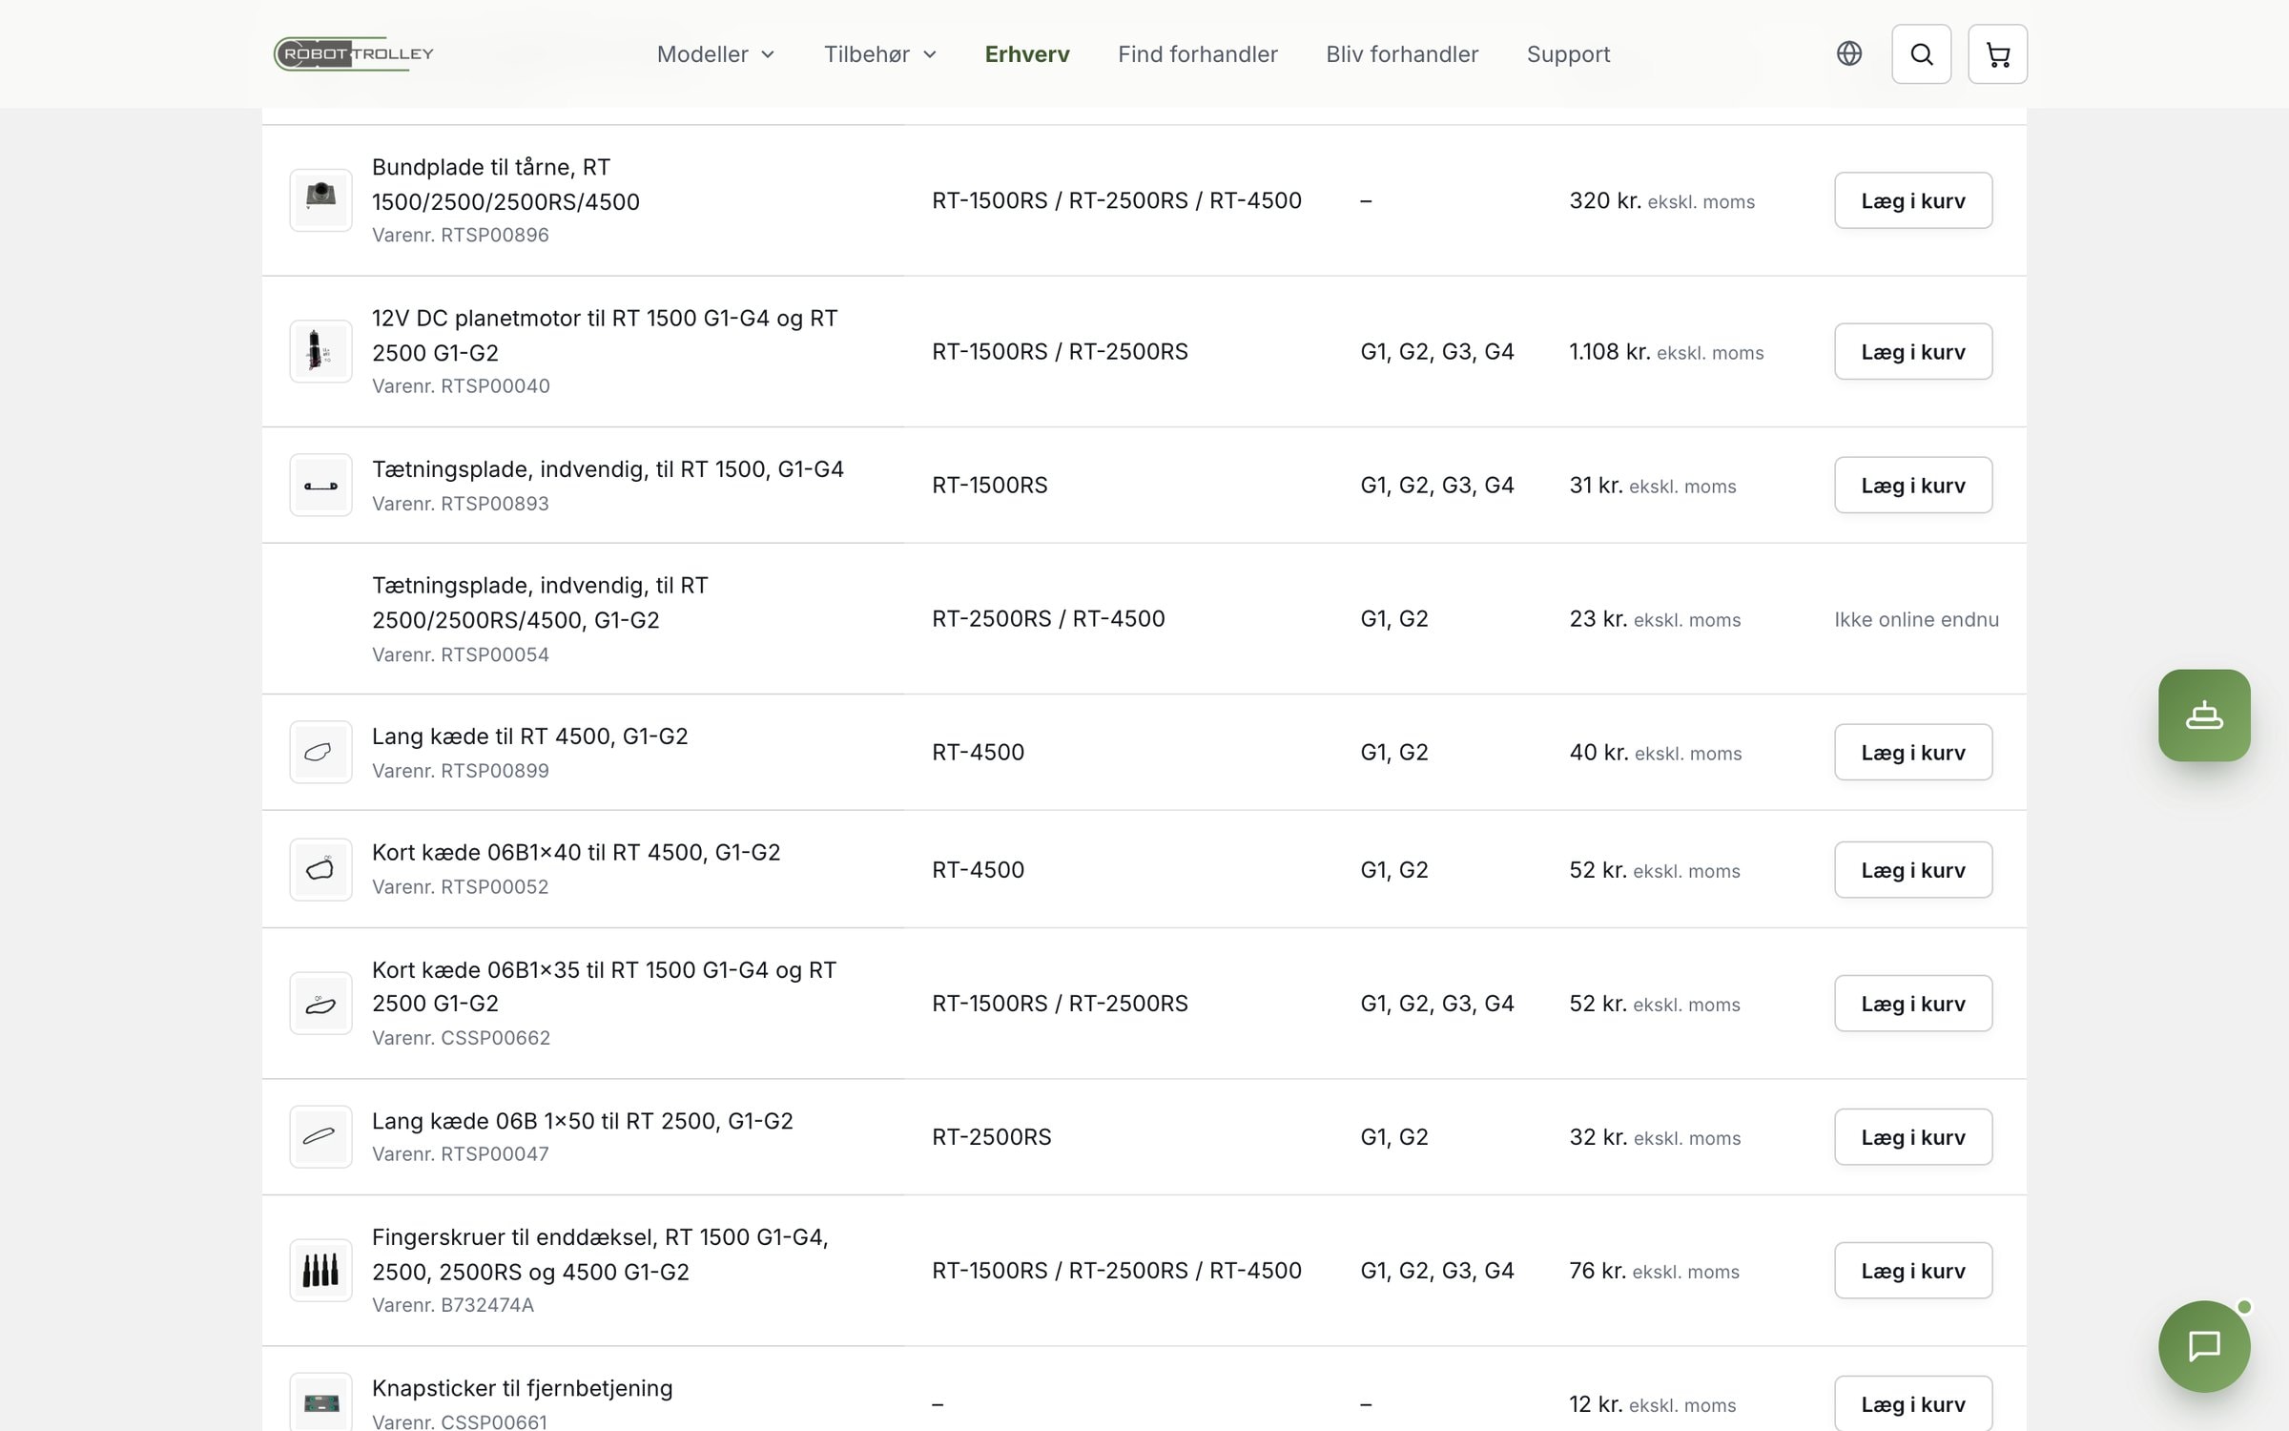Open the language globe selector
Screen dimensions: 2289x1431
(x=1848, y=53)
